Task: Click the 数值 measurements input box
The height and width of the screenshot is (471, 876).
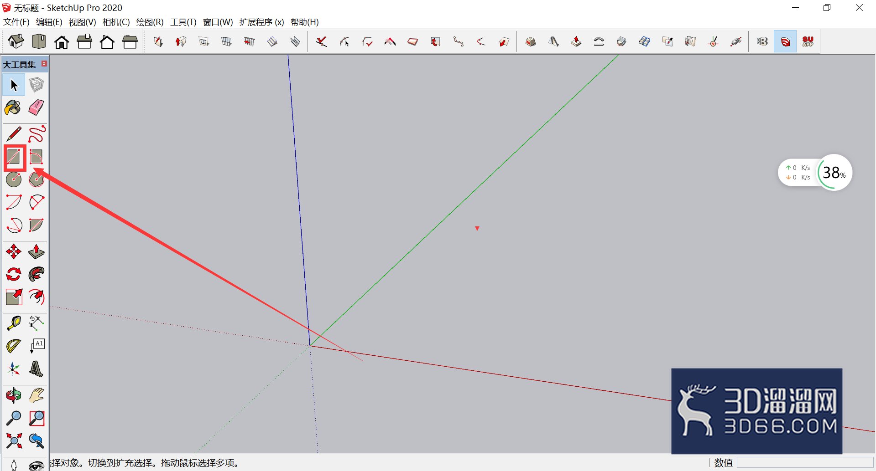Action: (805, 462)
